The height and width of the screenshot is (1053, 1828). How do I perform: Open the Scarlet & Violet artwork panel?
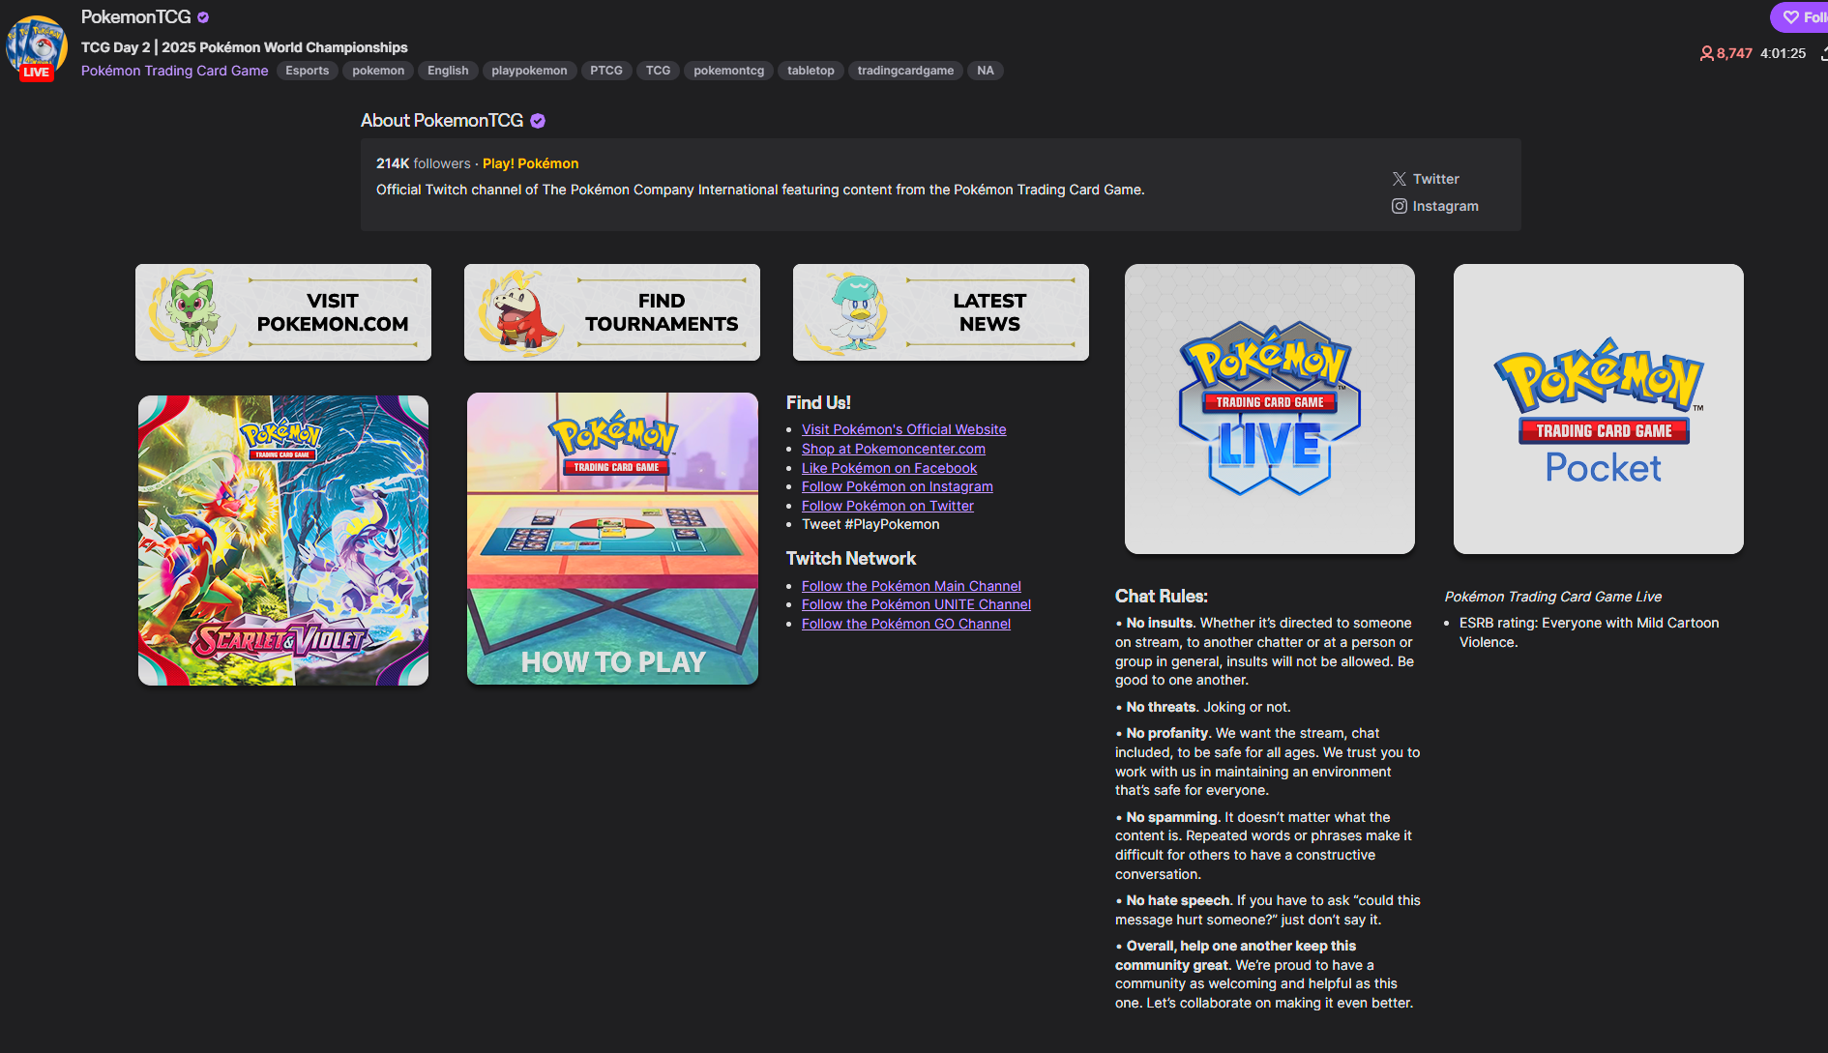tap(283, 541)
